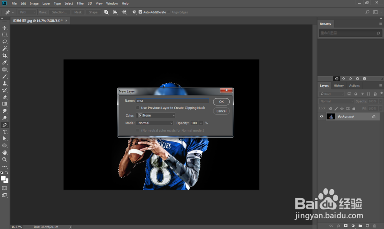Click the Name field containing area
Viewport: 384px width, 229px height.
(x=172, y=100)
